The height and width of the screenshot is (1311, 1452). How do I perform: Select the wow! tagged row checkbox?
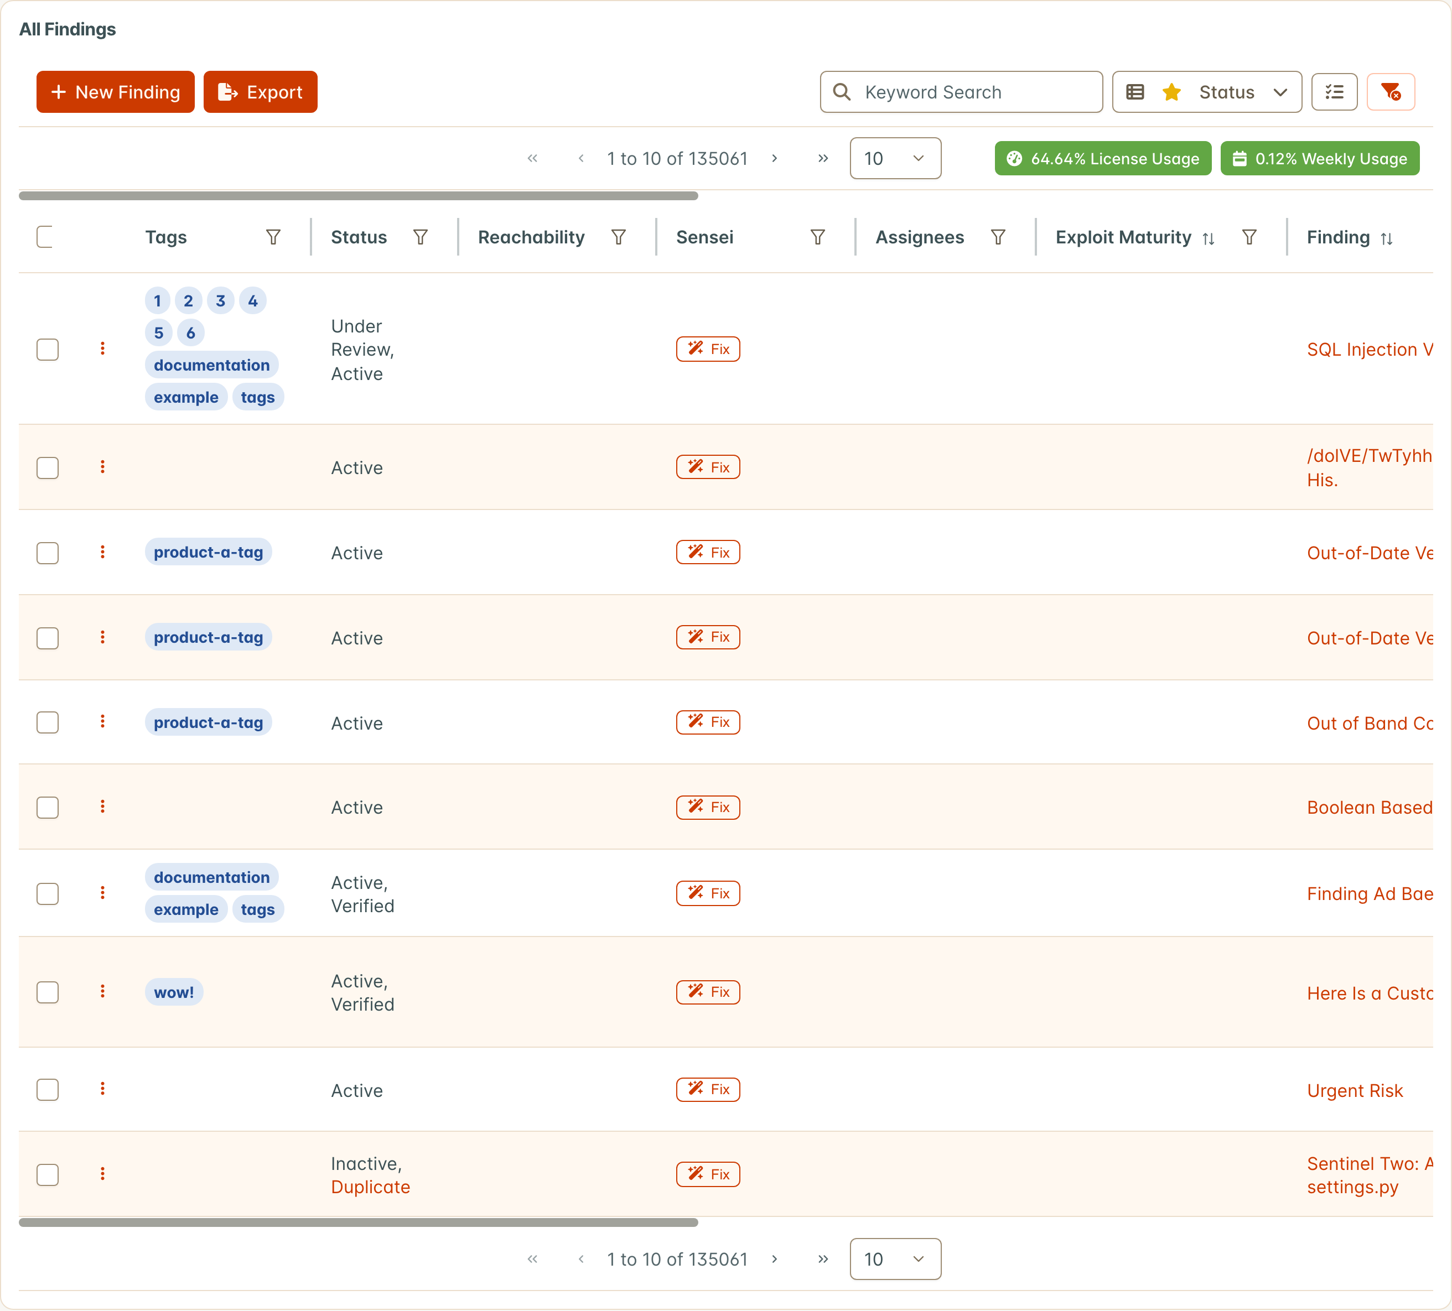(x=48, y=992)
